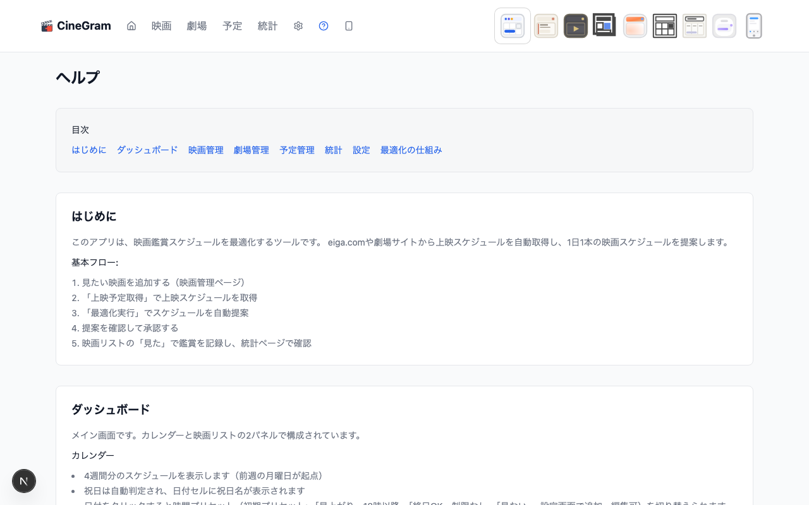Select the dark cinema play-button theme icon
Image resolution: width=809 pixels, height=505 pixels.
click(575, 26)
